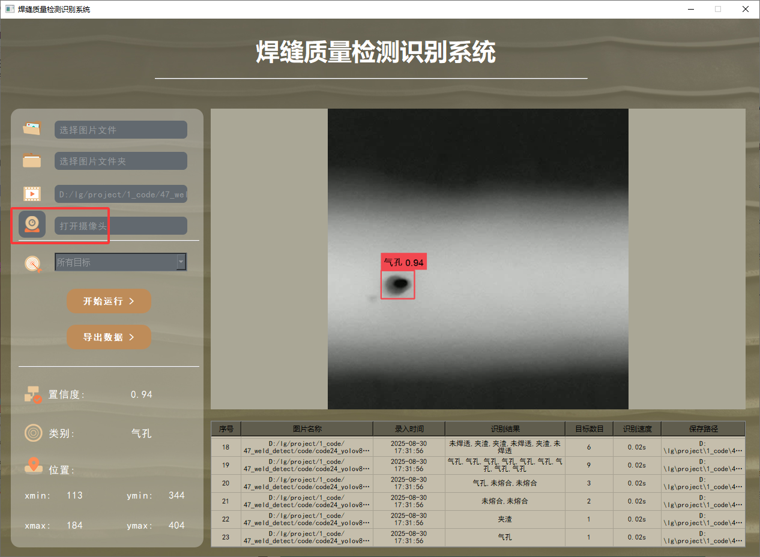Image resolution: width=760 pixels, height=557 pixels.
Task: Click image name cell in row 18
Action: [307, 447]
